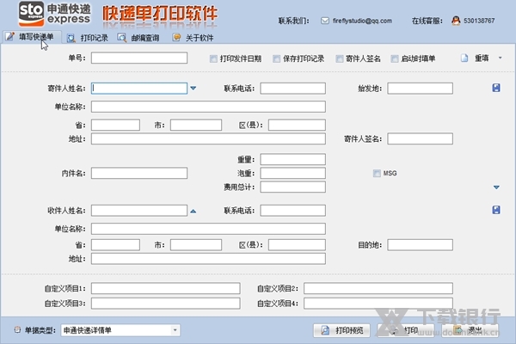The height and width of the screenshot is (344, 516).
Task: Click the 自定义项目1 field
Action: 165,288
